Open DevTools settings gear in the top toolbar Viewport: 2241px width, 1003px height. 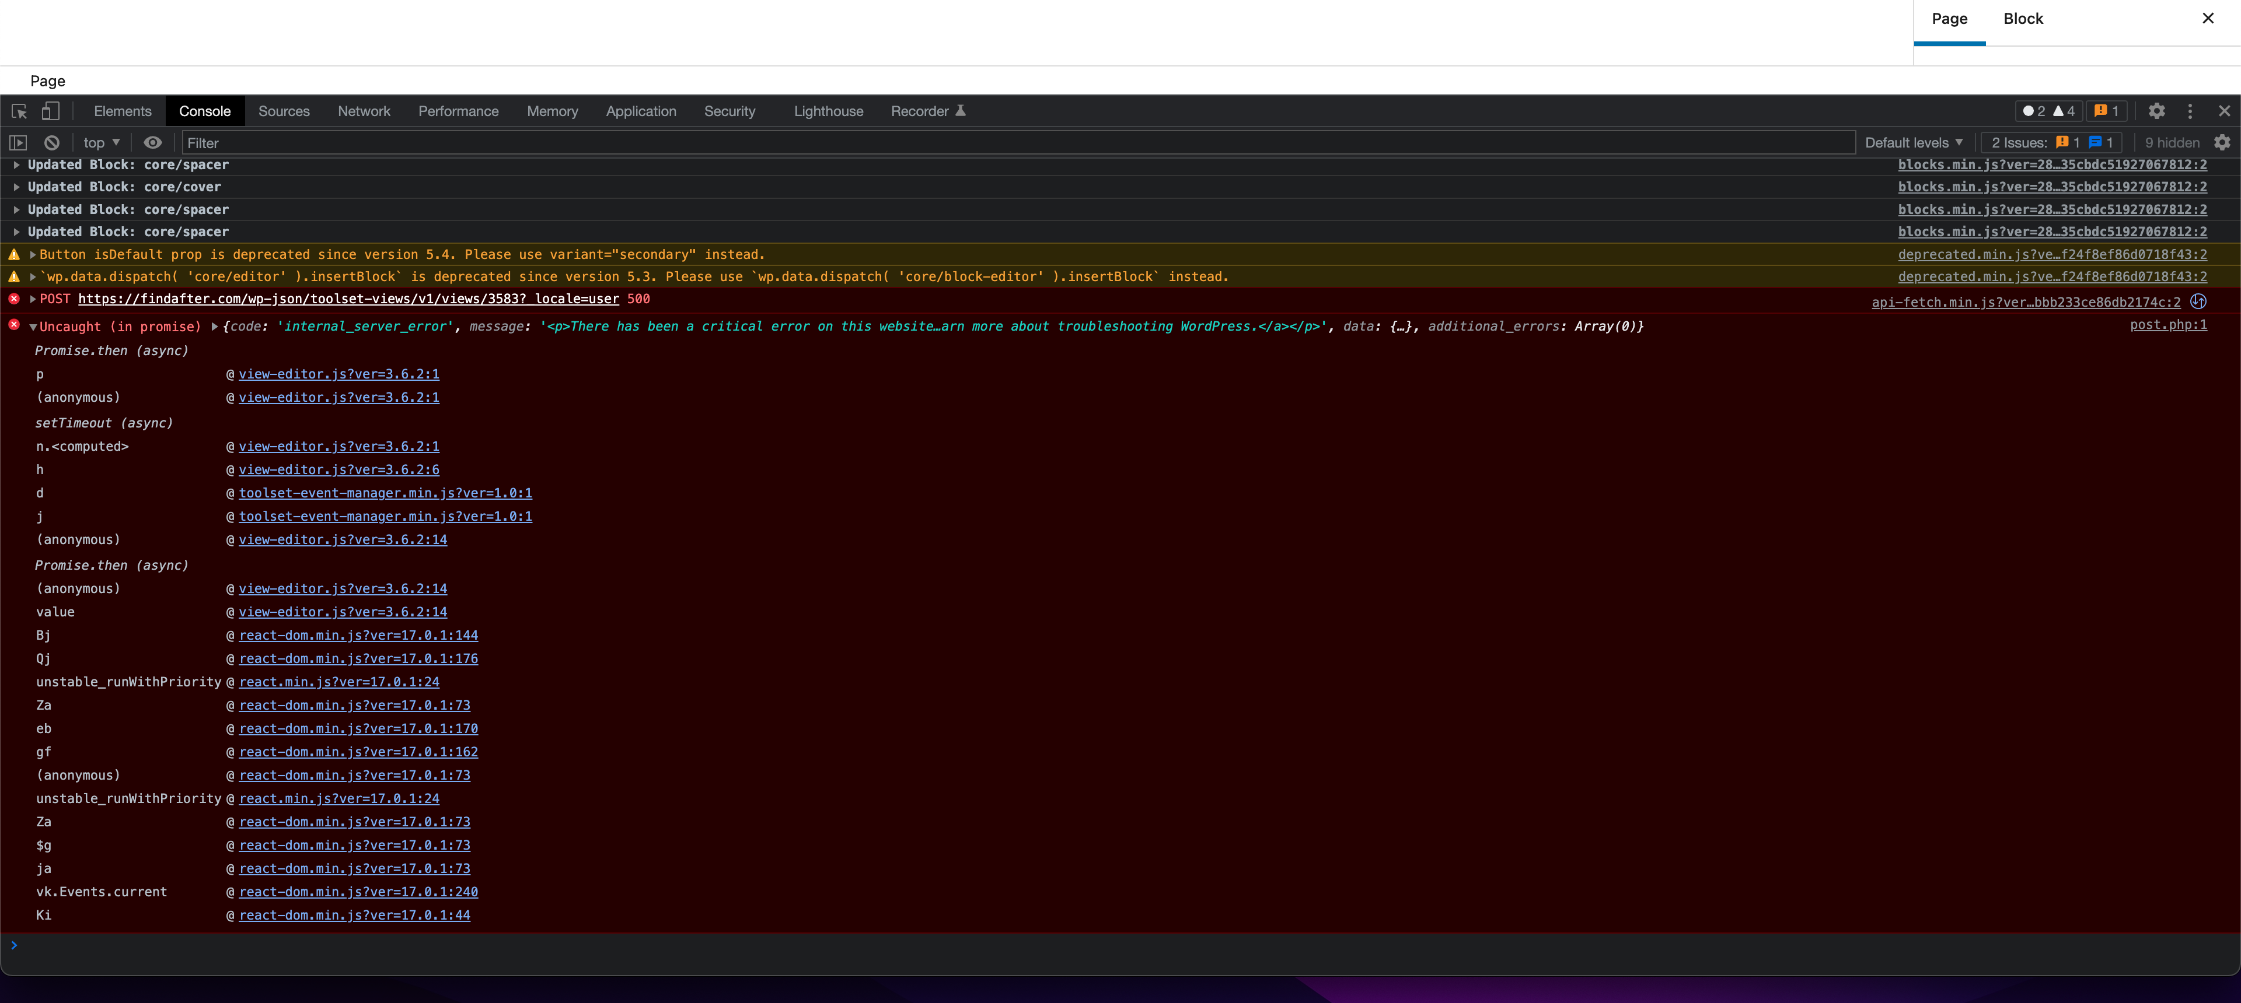tap(2156, 111)
